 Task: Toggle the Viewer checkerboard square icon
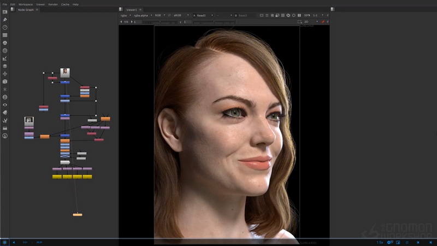pyautogui.click(x=283, y=15)
